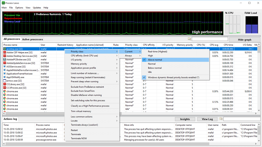The image size is (262, 147).
Task: Click the Insights button
Action: coord(185,119)
